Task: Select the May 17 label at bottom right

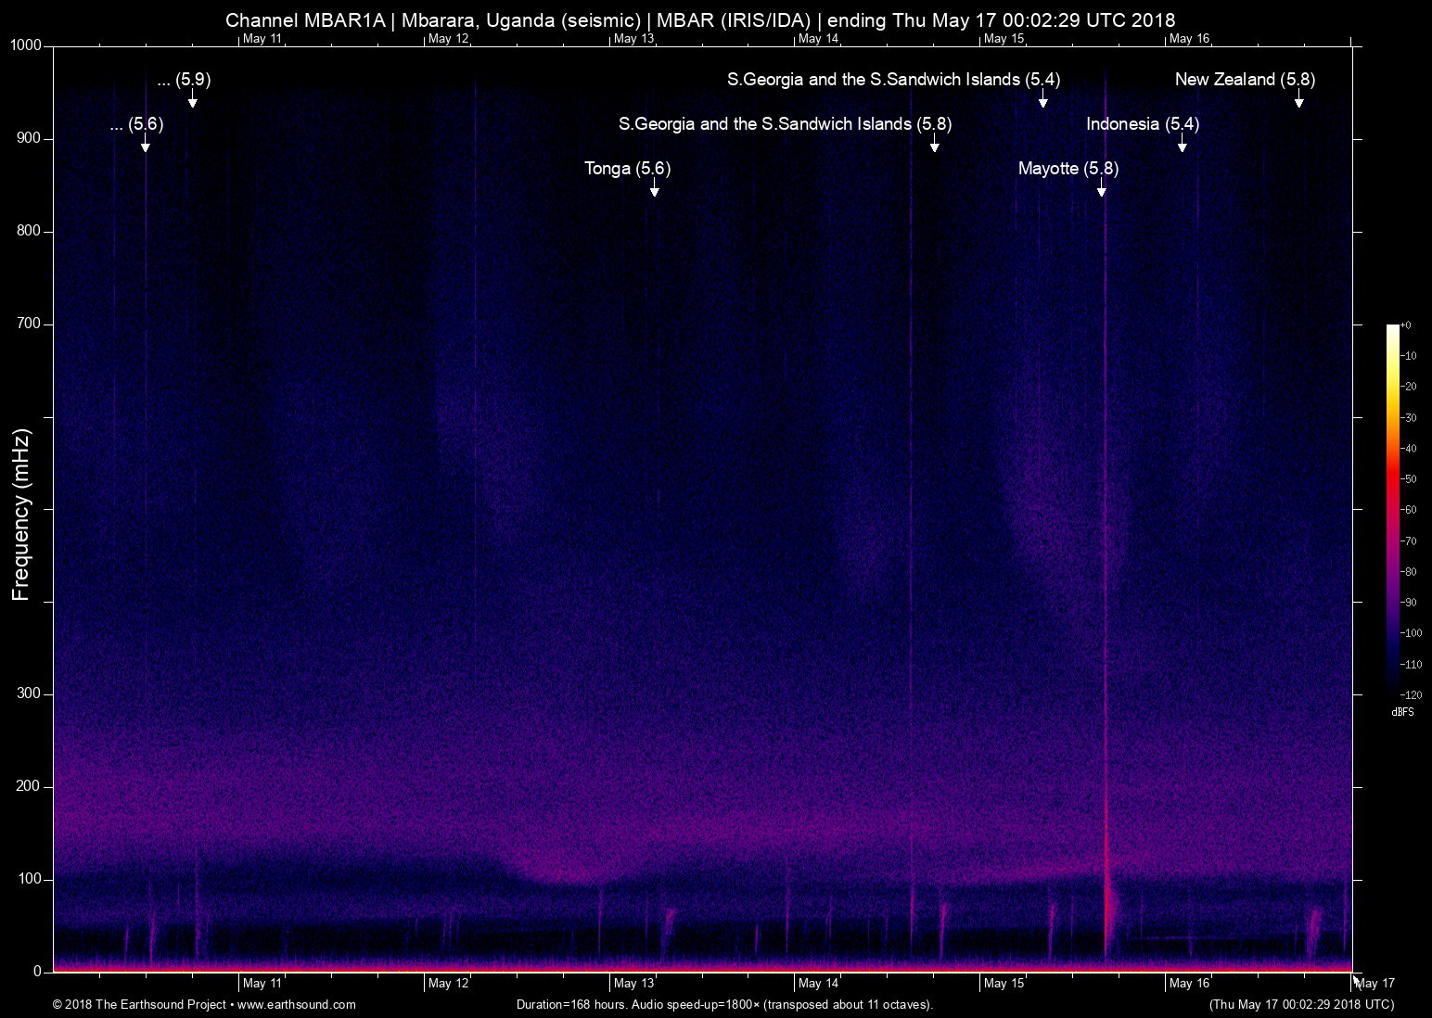Action: click(x=1374, y=984)
